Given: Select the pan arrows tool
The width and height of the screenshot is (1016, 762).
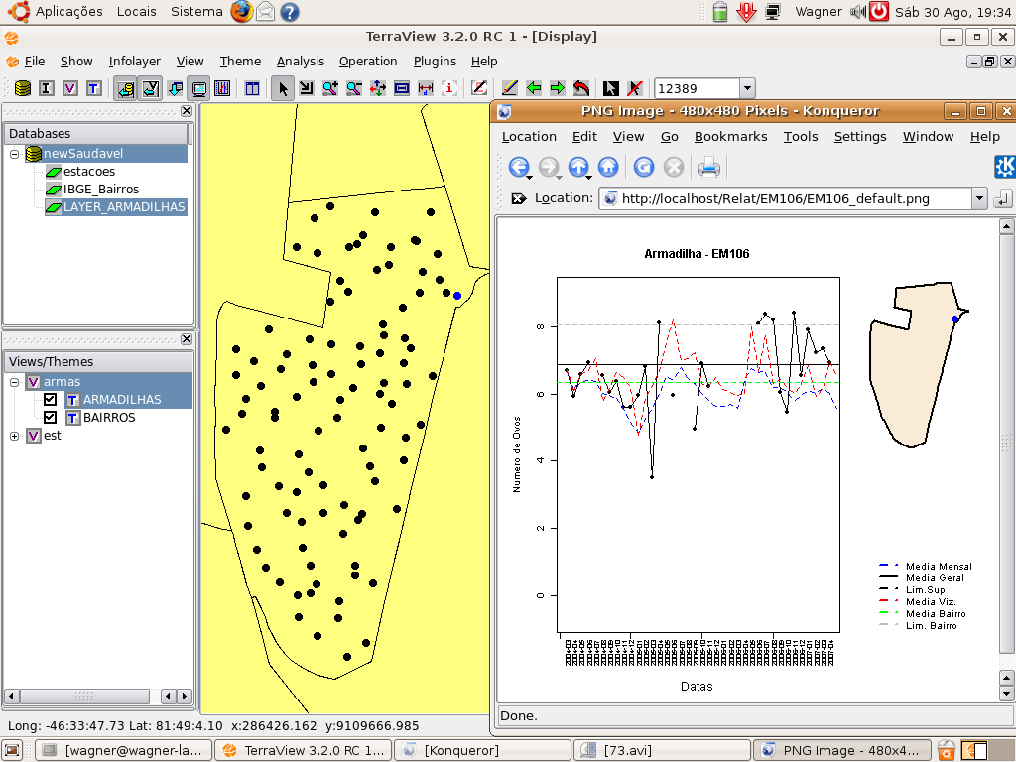Looking at the screenshot, I should pyautogui.click(x=378, y=88).
